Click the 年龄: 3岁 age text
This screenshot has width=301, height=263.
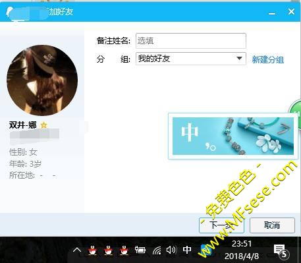coord(25,163)
